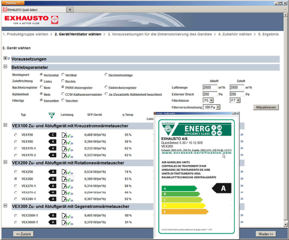The height and width of the screenshot is (240, 289).
Task: Click the VEX350H-1 performance fan icon
Action: (64, 215)
